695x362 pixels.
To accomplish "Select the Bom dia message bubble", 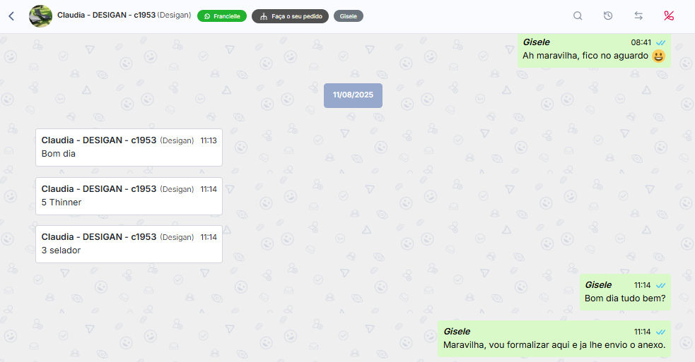I will point(129,147).
